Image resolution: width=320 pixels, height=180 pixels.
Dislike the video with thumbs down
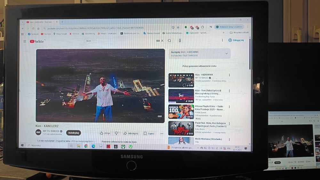(116, 133)
